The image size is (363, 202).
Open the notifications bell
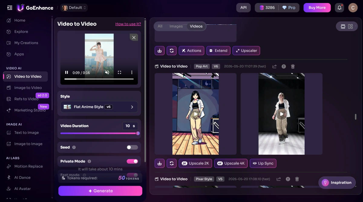339,8
